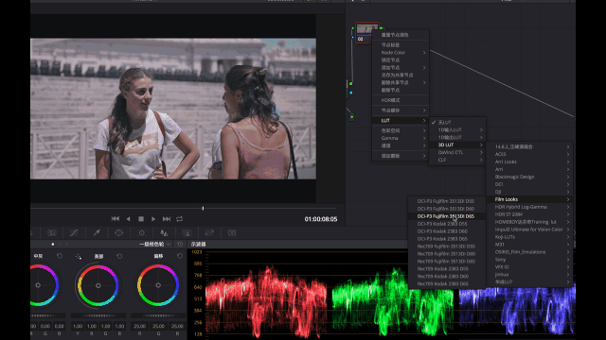
Task: Click green RGB output dot on node 02
Action: (x=381, y=28)
